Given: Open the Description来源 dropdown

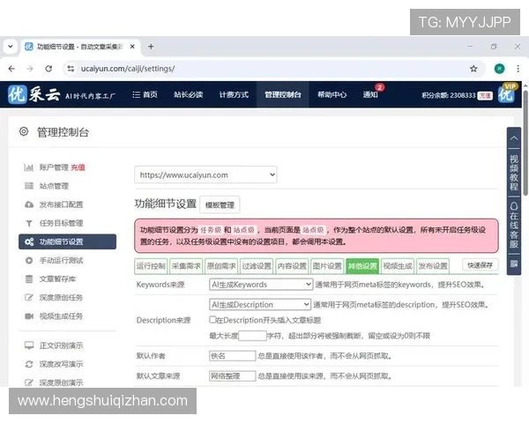Looking at the screenshot, I should click(x=260, y=305).
